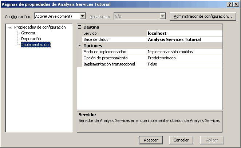Click the Destino category header text
241x148 pixels.
[x=91, y=27]
